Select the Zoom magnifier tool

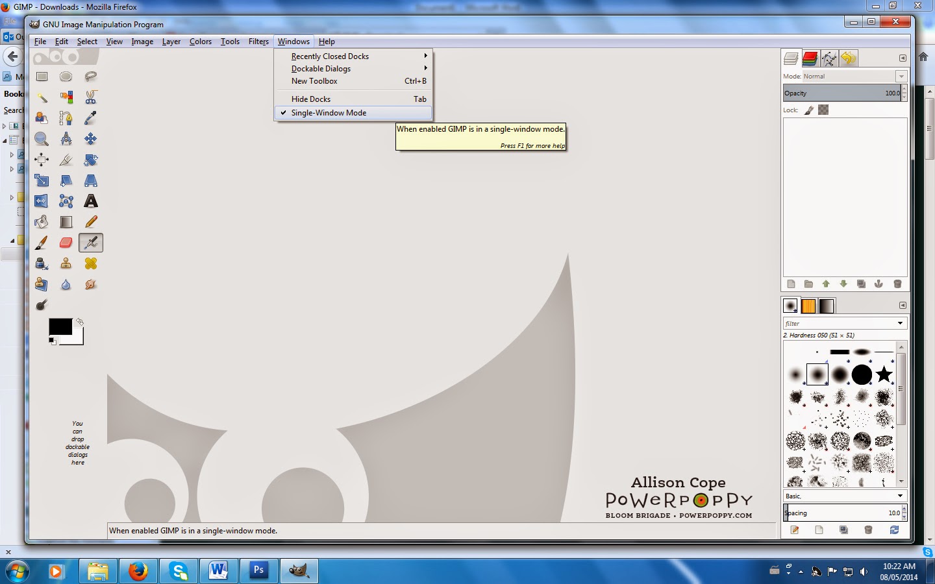tap(42, 139)
